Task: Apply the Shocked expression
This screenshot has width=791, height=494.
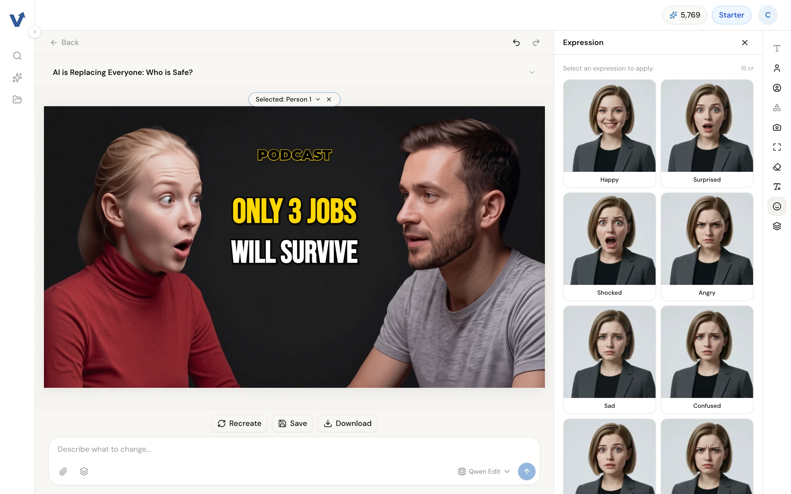Action: pos(609,247)
